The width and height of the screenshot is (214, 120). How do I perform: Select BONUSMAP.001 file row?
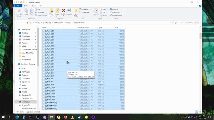click(83, 106)
